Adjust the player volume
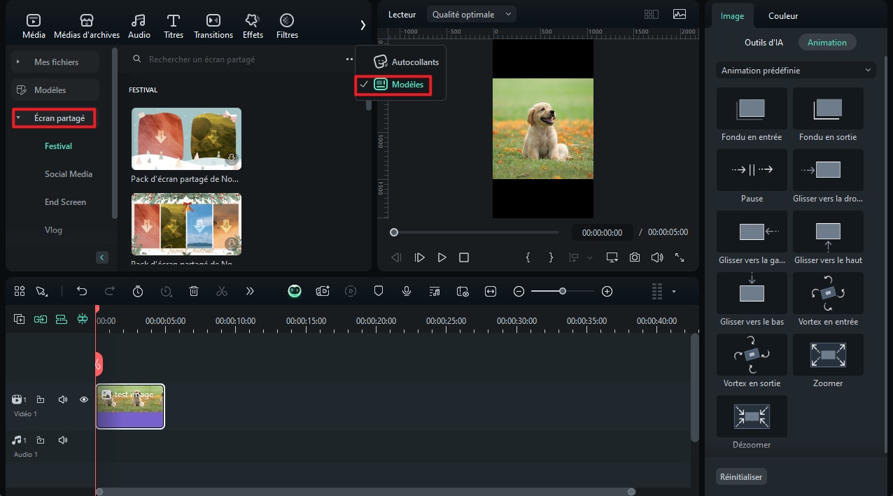Screen dimensions: 893x496 coord(656,257)
